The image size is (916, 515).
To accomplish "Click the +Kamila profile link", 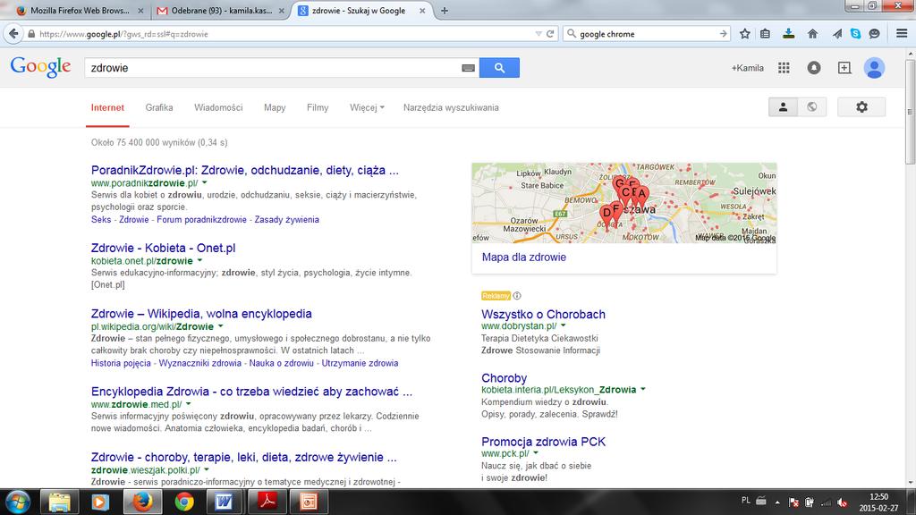I will 747,68.
